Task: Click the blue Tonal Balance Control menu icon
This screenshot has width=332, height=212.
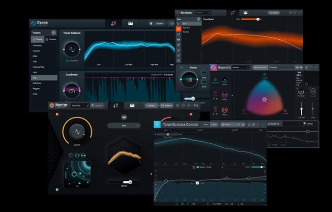Action: coord(157,125)
